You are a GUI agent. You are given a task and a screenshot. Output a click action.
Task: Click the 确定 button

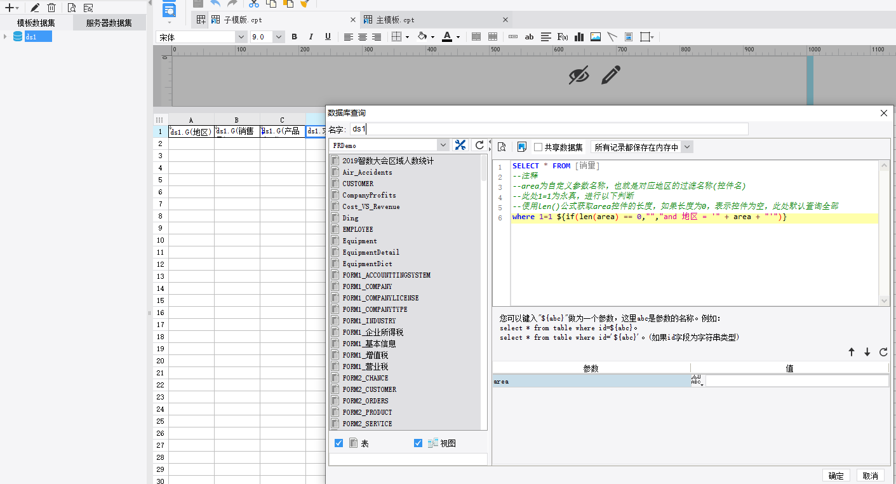pyautogui.click(x=836, y=476)
